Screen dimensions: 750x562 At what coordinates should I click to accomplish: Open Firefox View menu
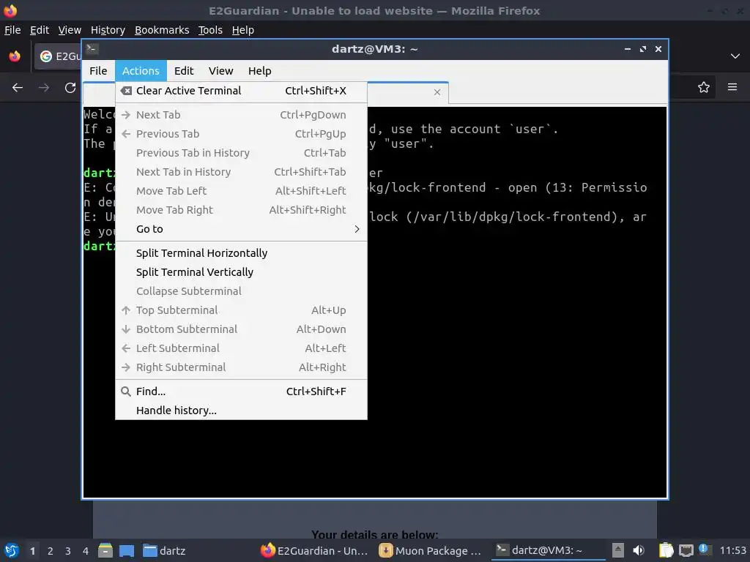(x=70, y=30)
